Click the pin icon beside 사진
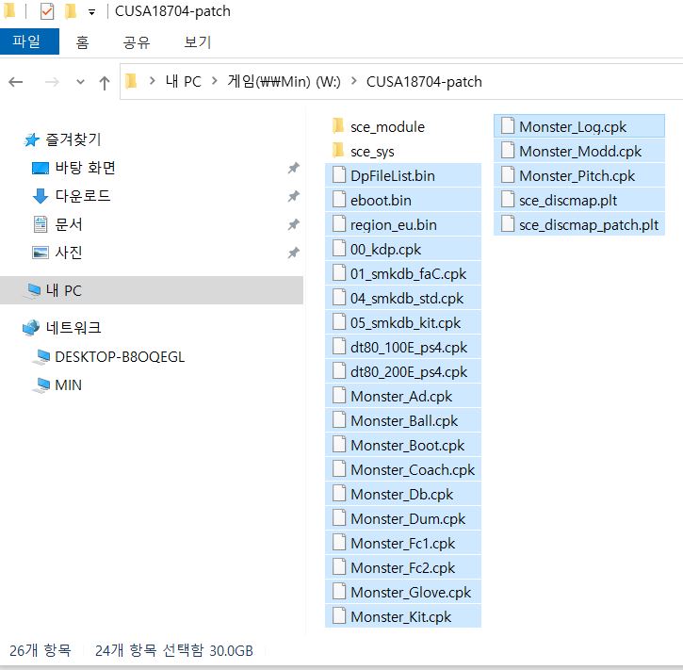 [294, 253]
